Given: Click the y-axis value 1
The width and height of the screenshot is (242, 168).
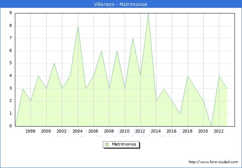Looking at the screenshot, I should pyautogui.click(x=10, y=113).
